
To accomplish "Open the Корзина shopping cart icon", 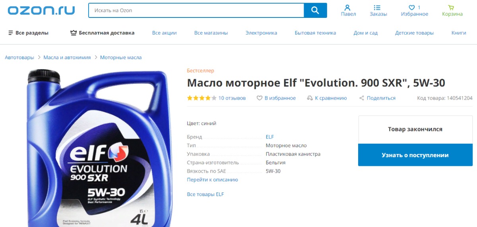I will (x=451, y=8).
